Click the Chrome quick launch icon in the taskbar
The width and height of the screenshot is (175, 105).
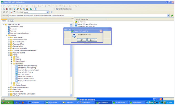[x=17, y=102]
